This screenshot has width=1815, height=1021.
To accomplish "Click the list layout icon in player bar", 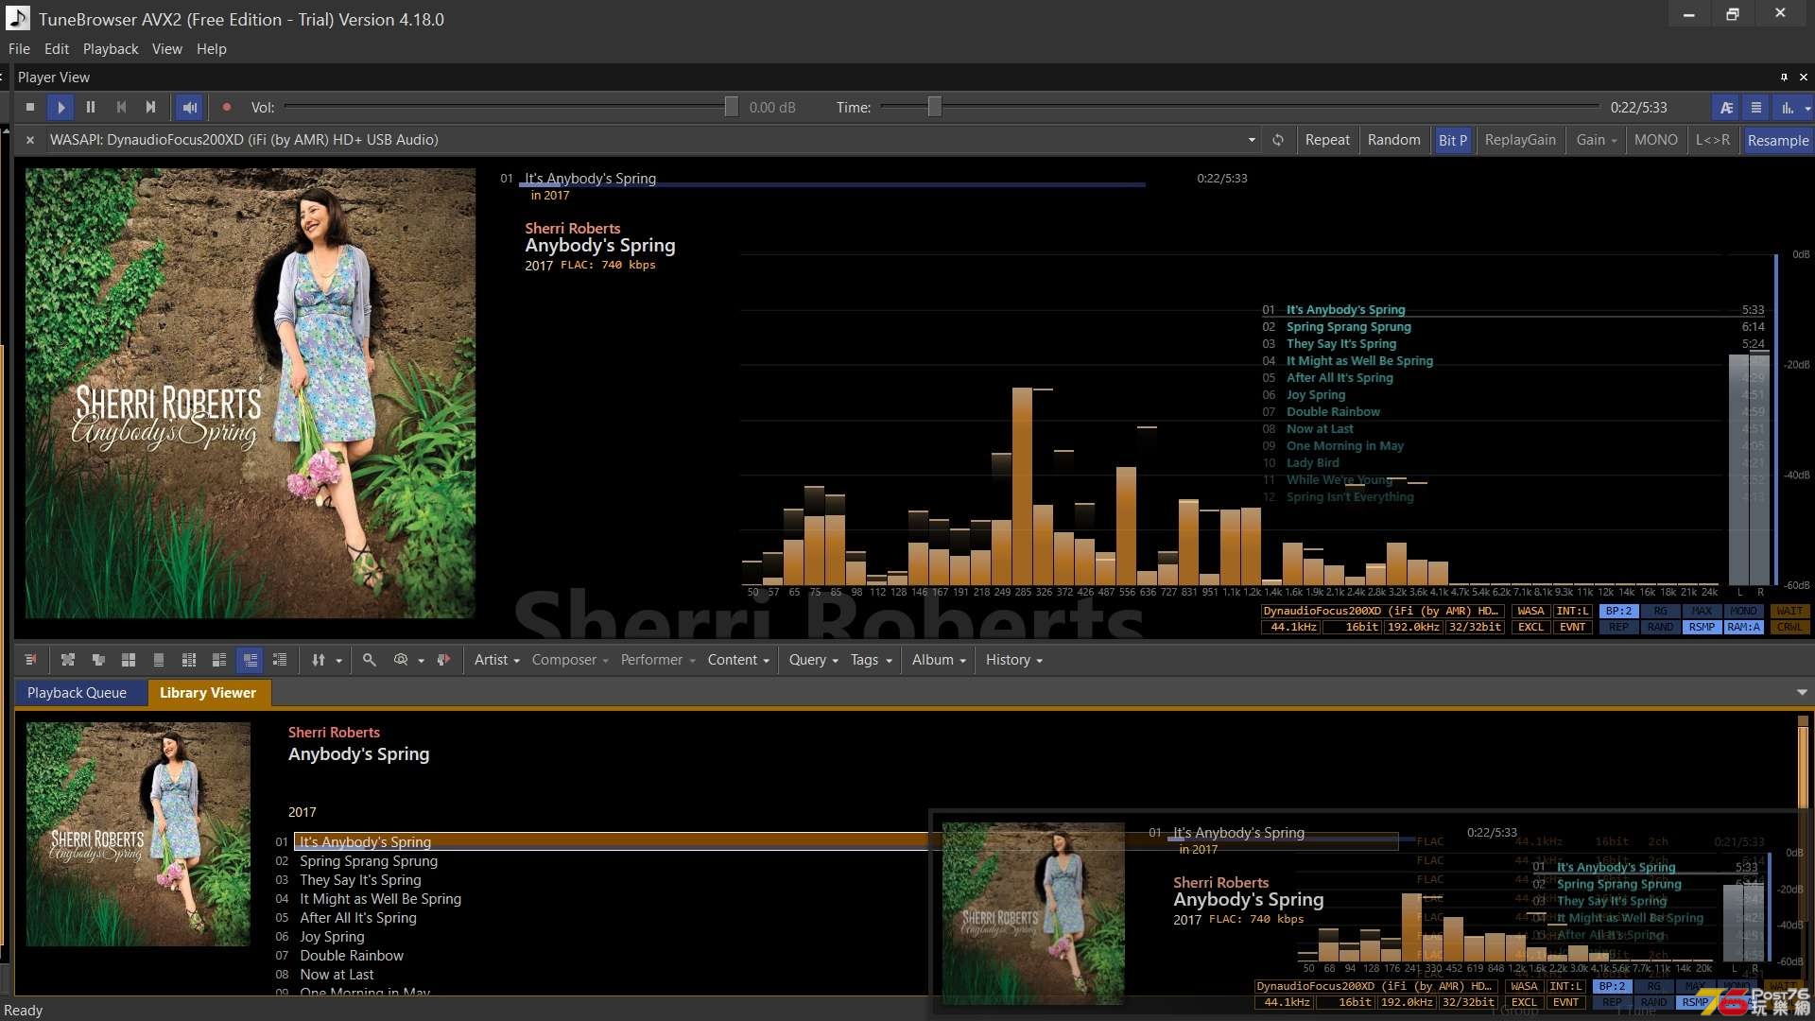I will click(x=1756, y=108).
